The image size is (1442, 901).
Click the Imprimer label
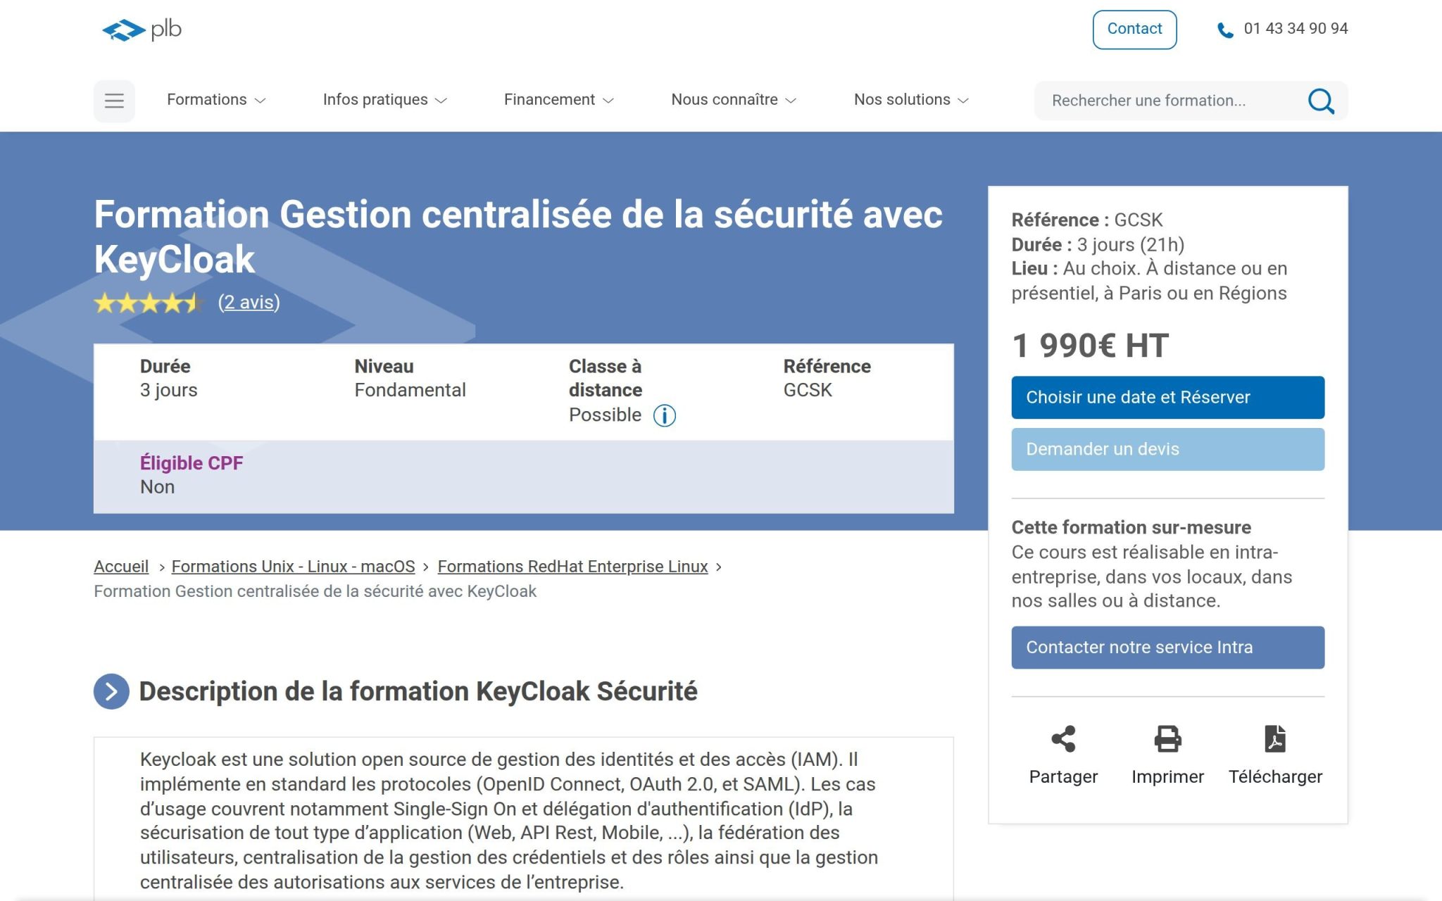1167,776
